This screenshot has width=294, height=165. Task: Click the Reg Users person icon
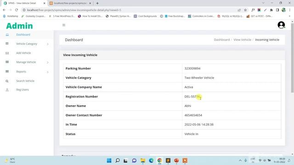pos(7,90)
